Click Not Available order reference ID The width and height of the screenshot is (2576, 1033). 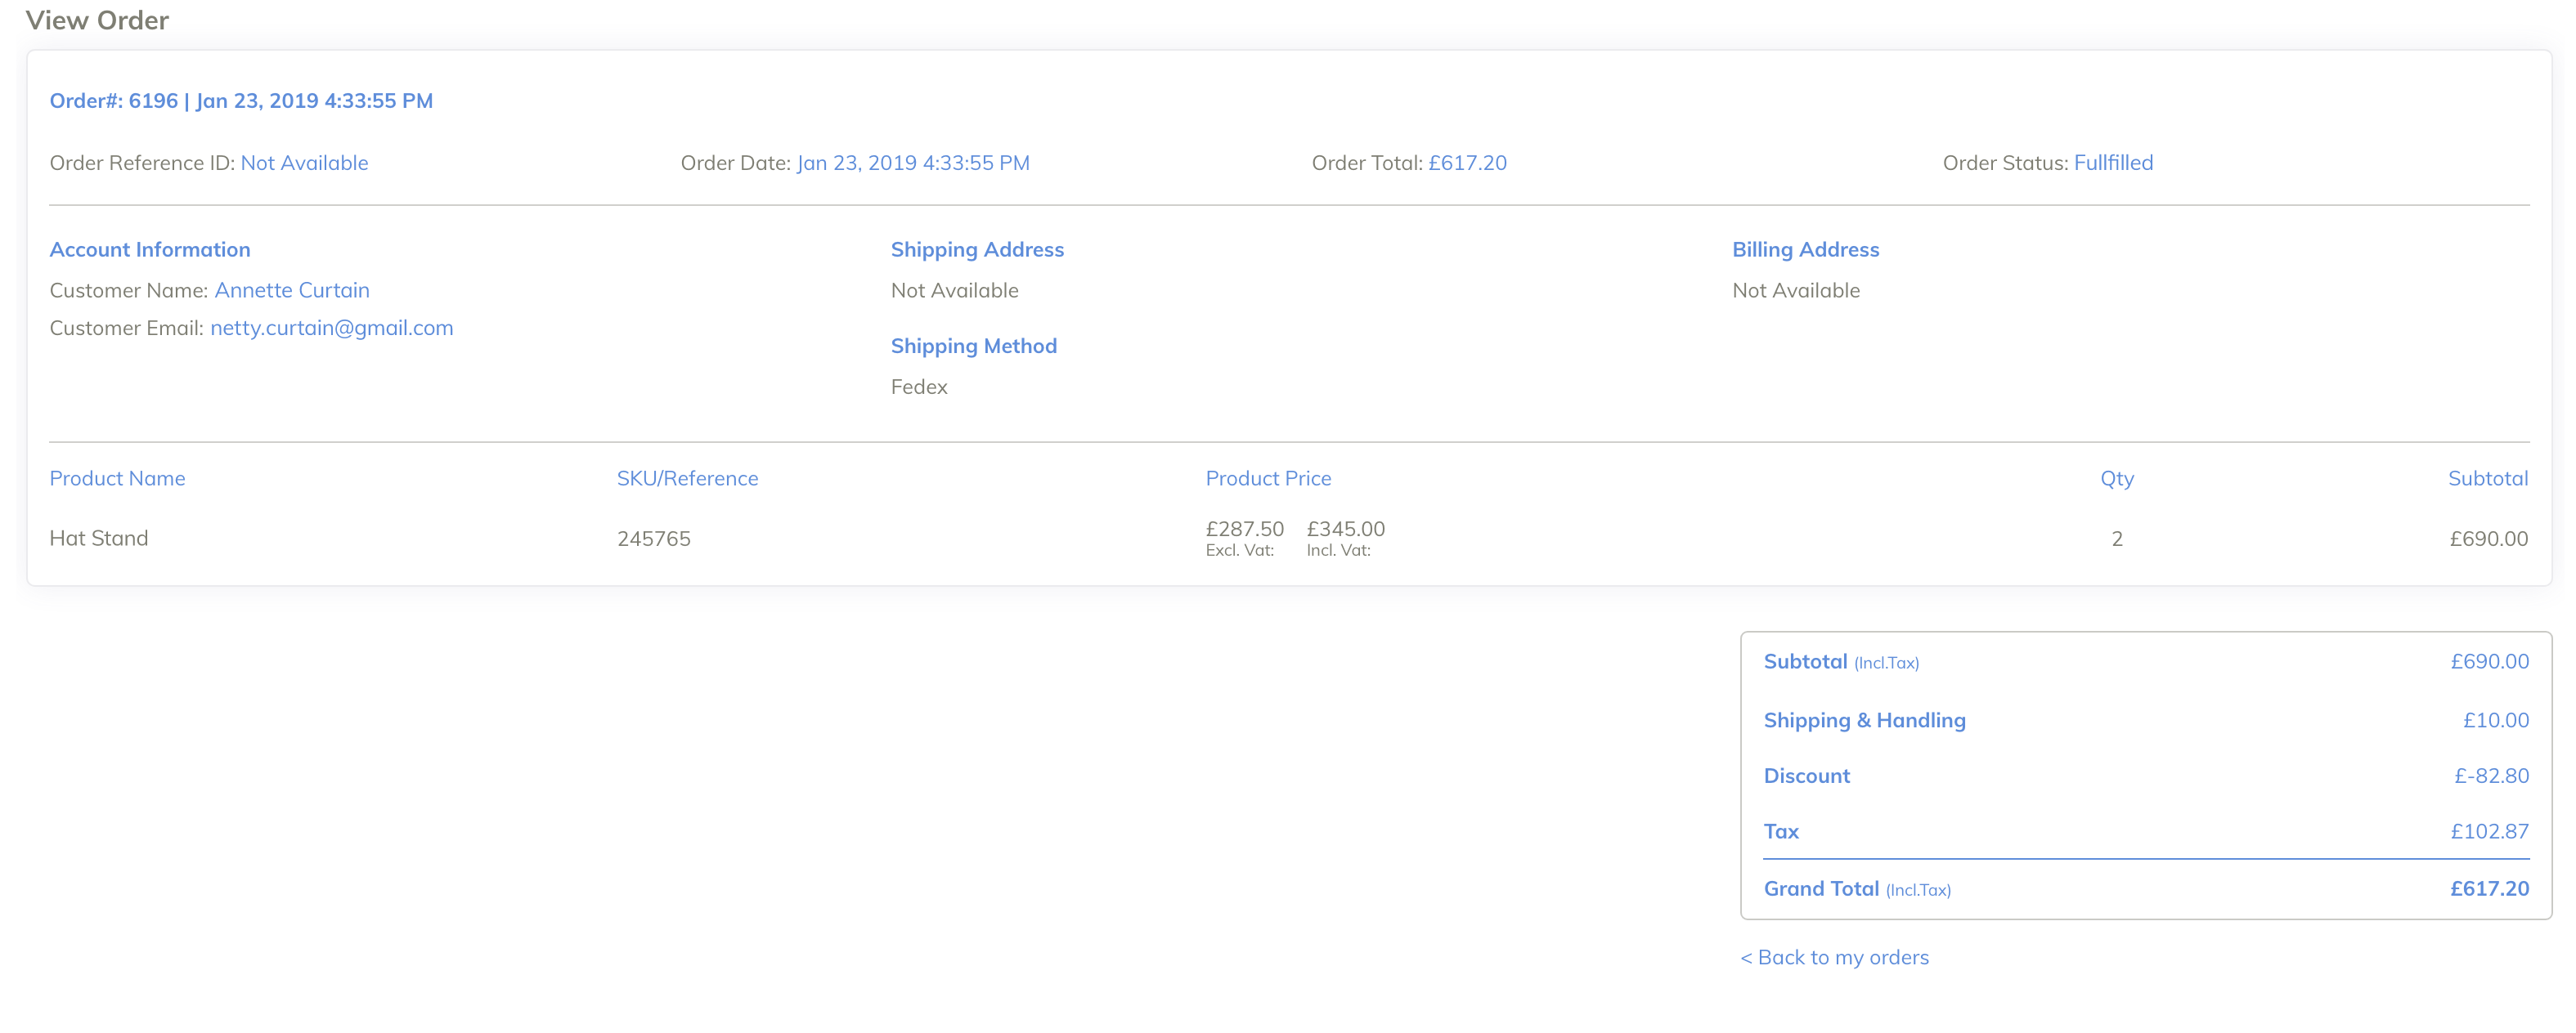(304, 163)
